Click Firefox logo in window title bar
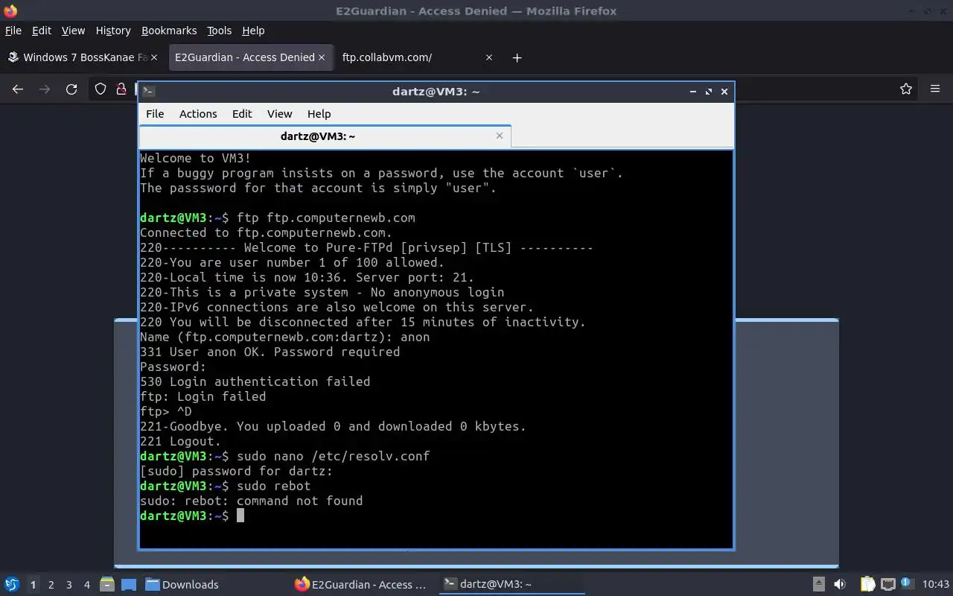 (10, 11)
